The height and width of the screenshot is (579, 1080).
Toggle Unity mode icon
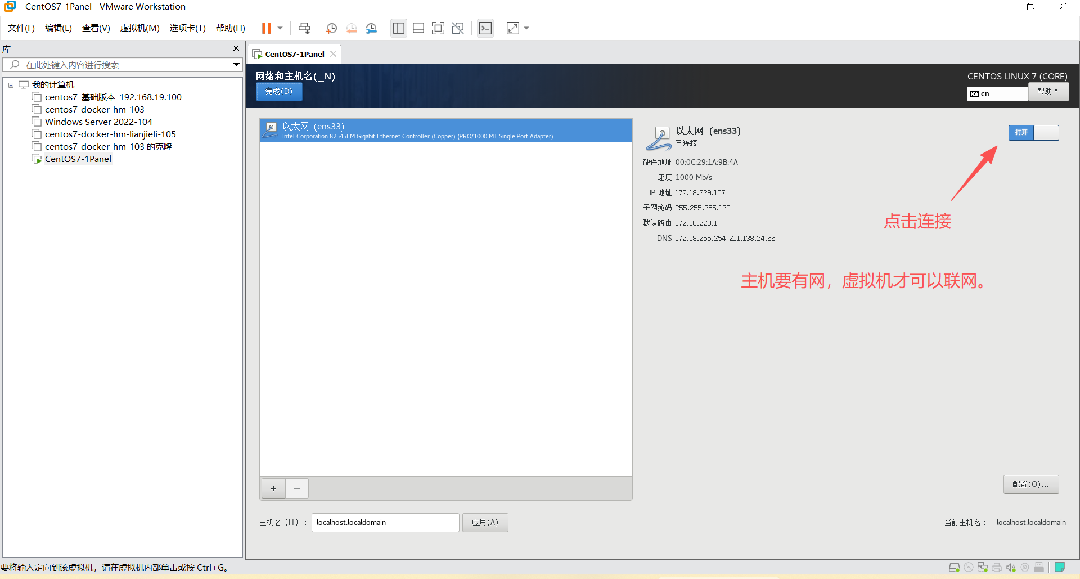[458, 28]
